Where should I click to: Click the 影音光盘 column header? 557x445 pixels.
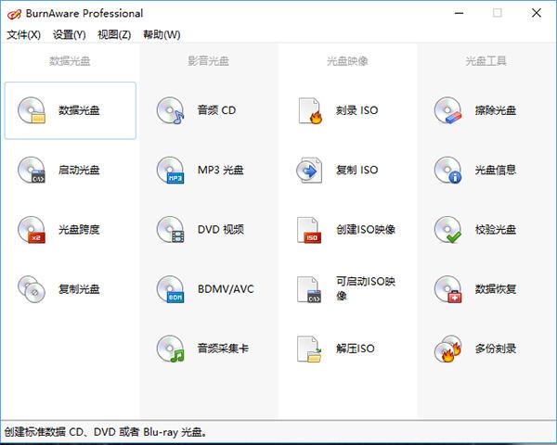tap(209, 61)
